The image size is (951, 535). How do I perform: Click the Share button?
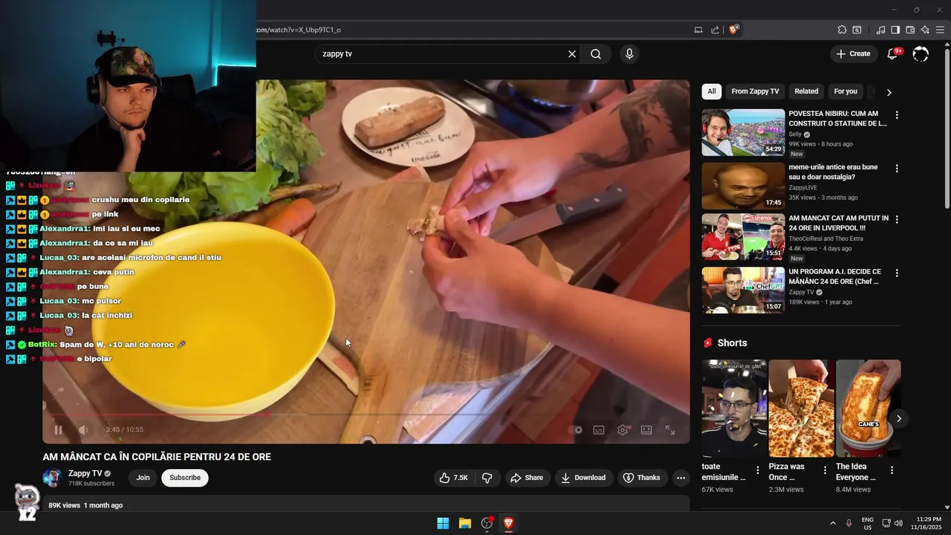coord(527,478)
